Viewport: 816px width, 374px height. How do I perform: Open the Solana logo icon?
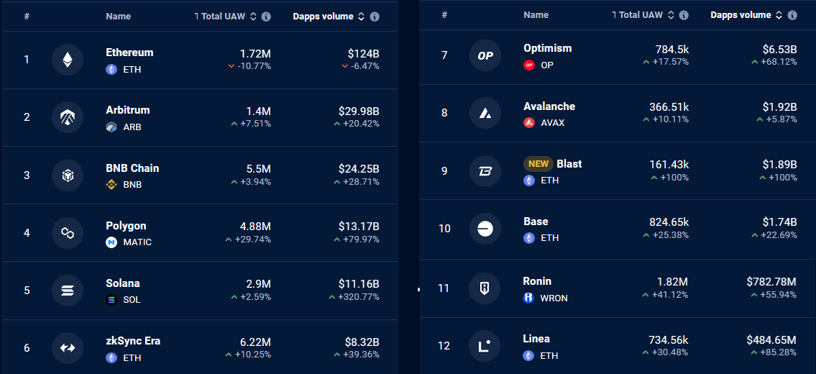click(x=68, y=290)
